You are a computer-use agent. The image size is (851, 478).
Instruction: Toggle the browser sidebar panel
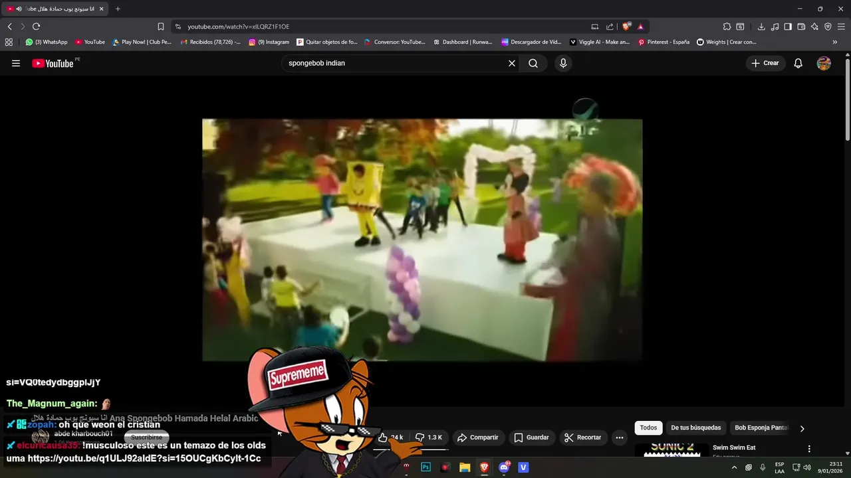(x=788, y=27)
